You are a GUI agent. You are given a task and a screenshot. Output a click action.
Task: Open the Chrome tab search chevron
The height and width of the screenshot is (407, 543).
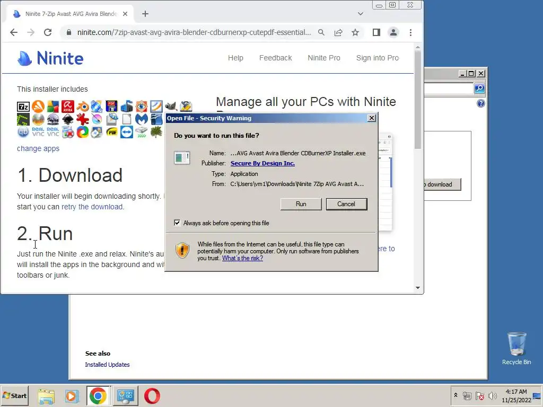(361, 14)
